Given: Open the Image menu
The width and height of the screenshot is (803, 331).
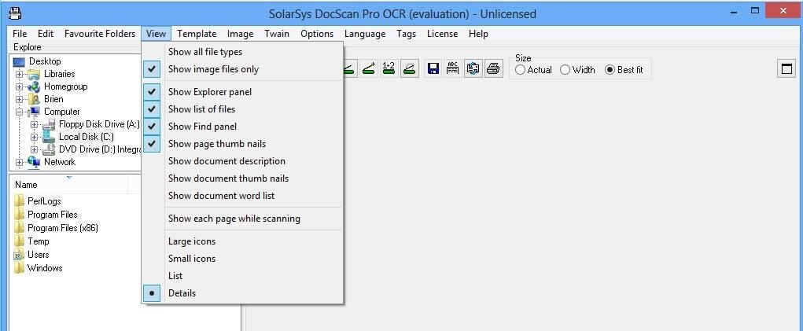Looking at the screenshot, I should 240,34.
